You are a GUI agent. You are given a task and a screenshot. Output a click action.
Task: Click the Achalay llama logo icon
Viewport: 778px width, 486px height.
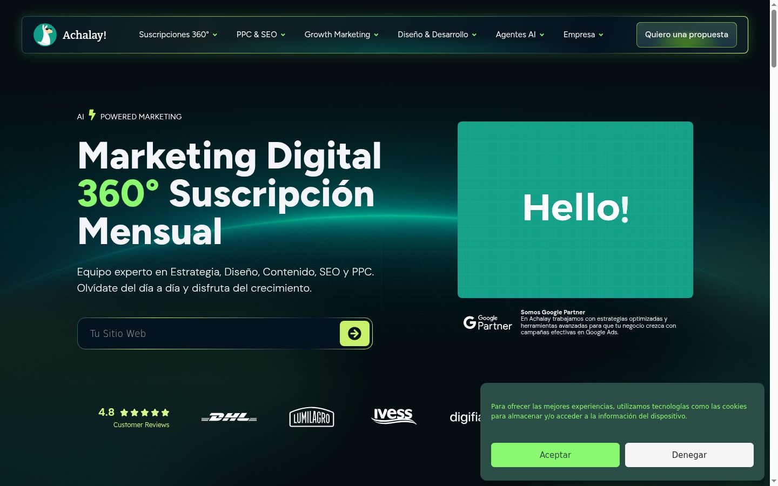[45, 35]
